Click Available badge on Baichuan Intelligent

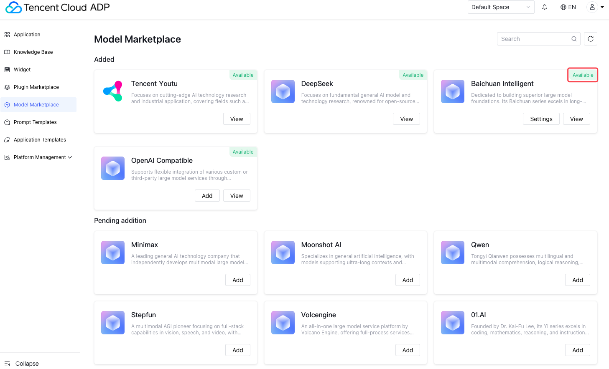click(x=583, y=75)
